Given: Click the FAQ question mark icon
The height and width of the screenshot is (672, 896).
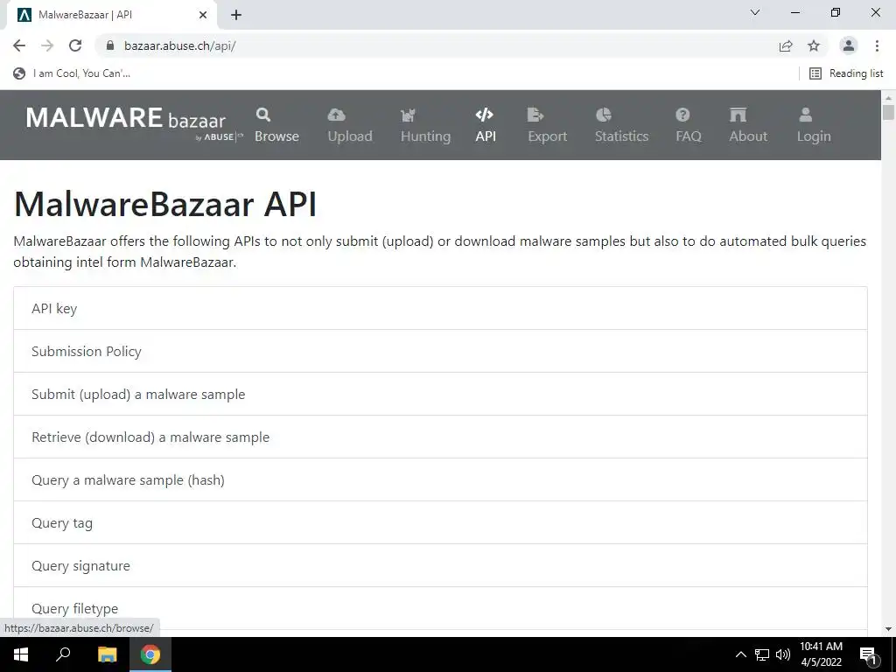Looking at the screenshot, I should pyautogui.click(x=682, y=115).
